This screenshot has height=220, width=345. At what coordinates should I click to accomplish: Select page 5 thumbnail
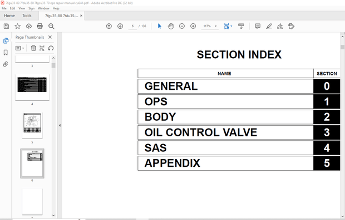pyautogui.click(x=32, y=126)
